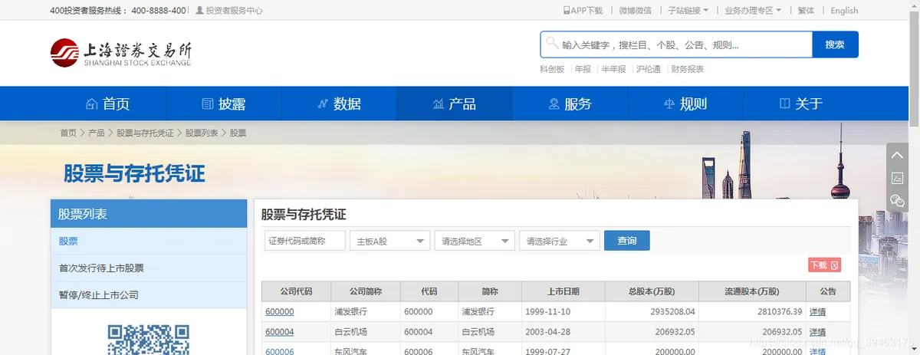This screenshot has width=920, height=355.
Task: Click the 半年报 hot search link
Action: [613, 69]
